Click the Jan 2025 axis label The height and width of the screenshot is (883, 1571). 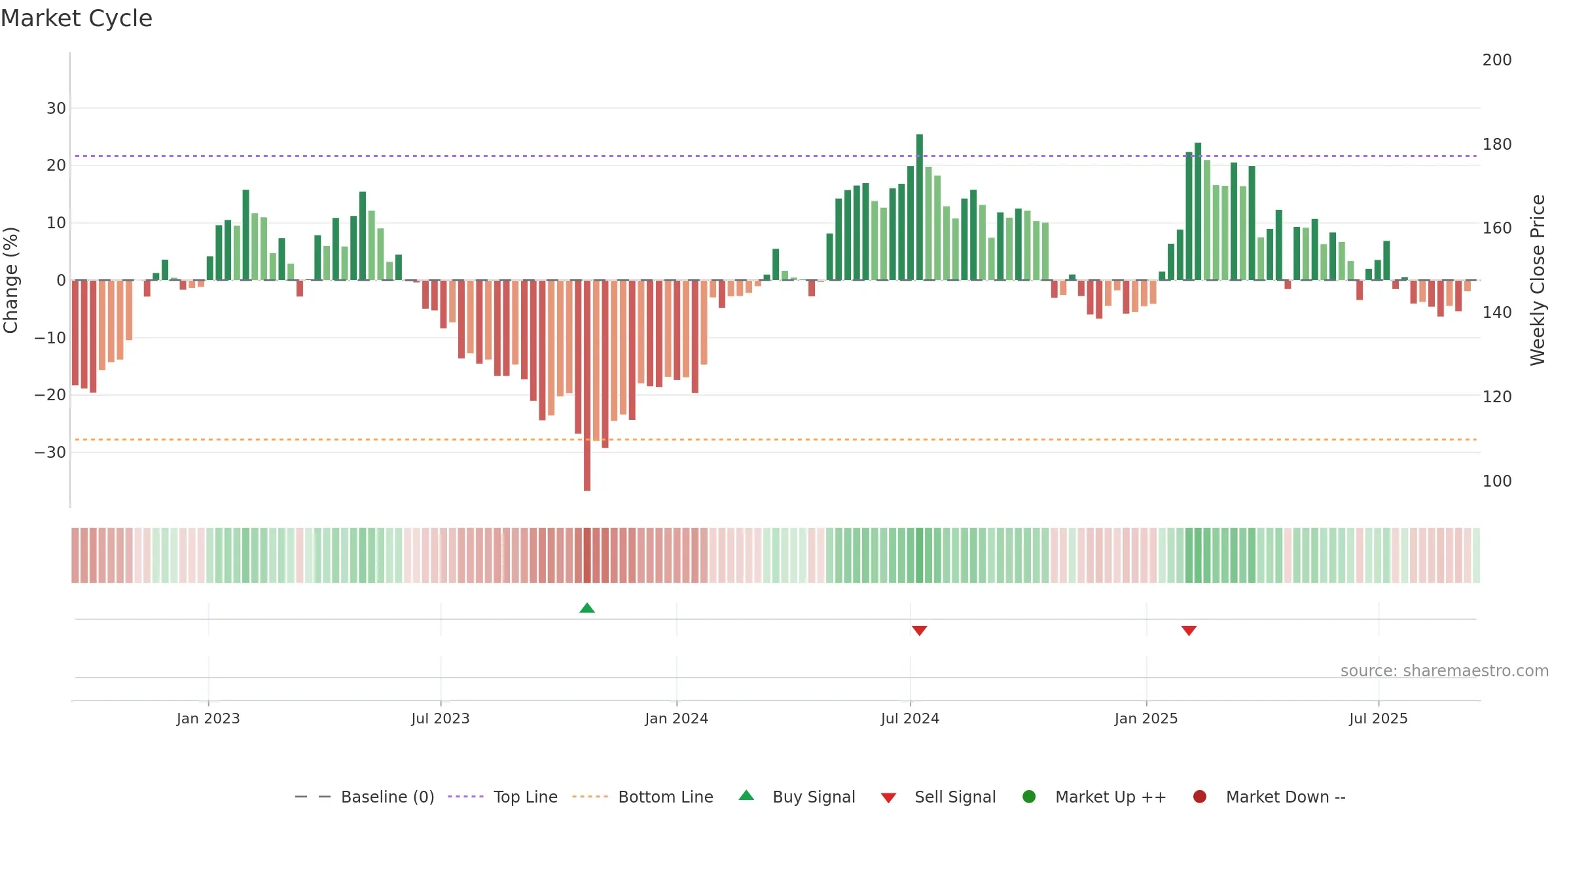1146,718
